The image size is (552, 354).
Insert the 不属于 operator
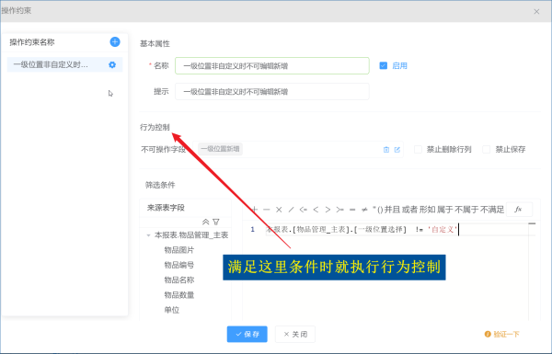pos(466,210)
